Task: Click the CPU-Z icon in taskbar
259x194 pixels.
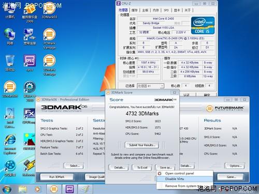Action: coord(69,189)
